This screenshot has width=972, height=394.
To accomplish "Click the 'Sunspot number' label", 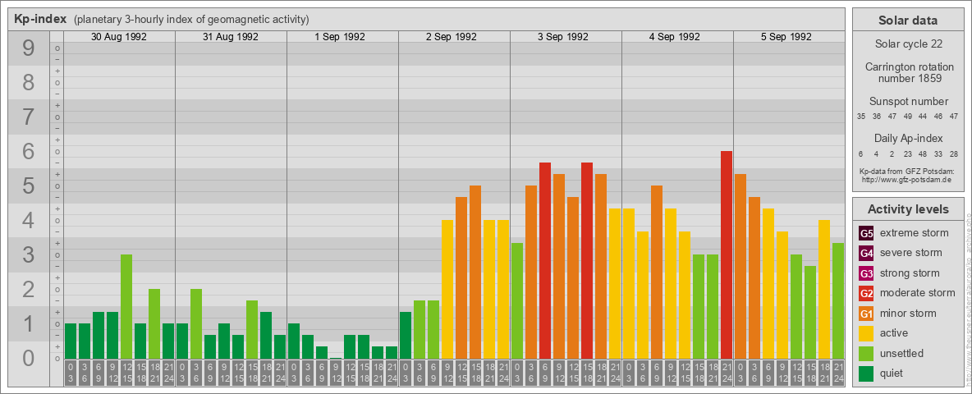I will pyautogui.click(x=908, y=102).
